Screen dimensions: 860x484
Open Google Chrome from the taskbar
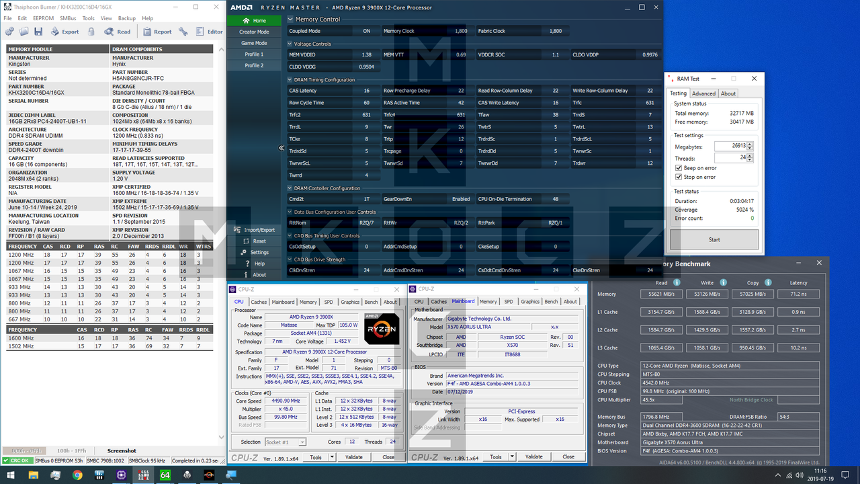(x=77, y=475)
